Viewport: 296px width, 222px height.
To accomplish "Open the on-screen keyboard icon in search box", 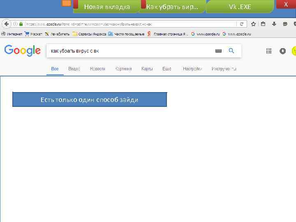I will pos(218,51).
